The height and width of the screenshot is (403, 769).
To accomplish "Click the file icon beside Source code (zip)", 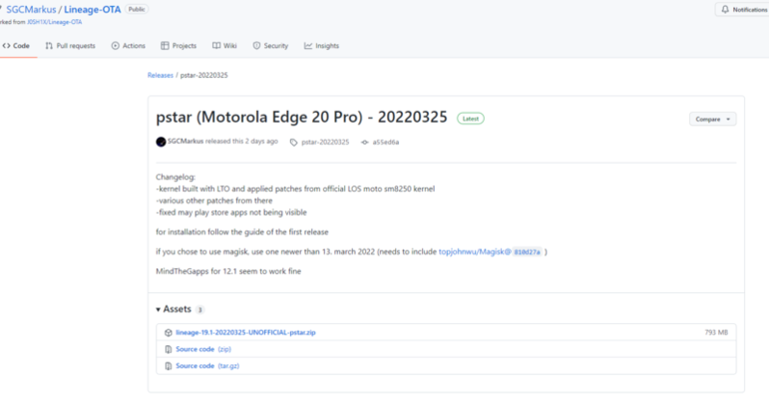I will (x=168, y=349).
